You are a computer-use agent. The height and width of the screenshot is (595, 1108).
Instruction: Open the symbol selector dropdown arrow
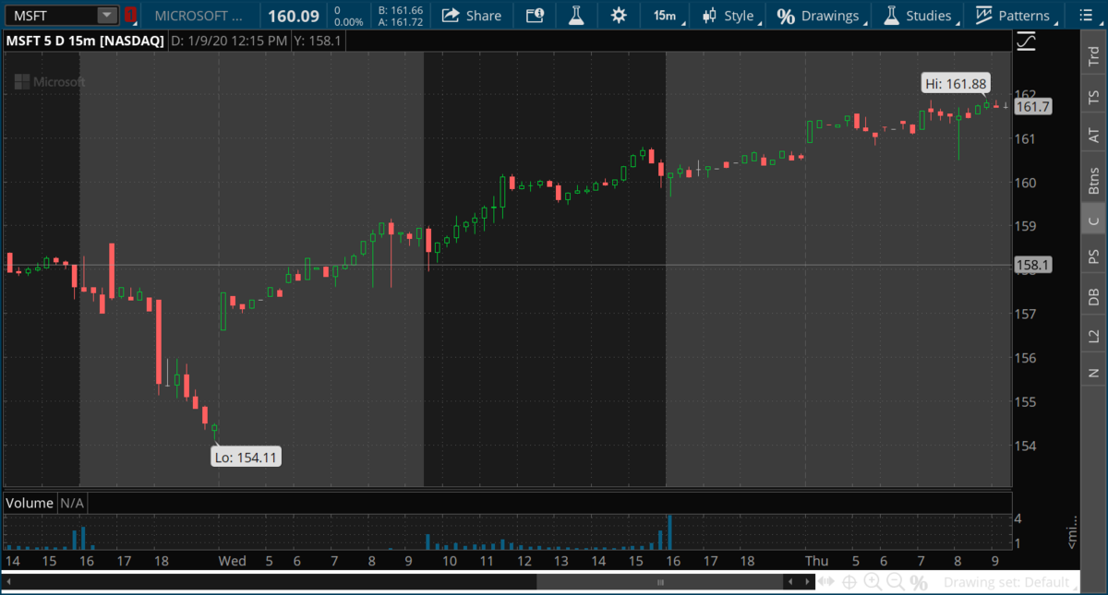pyautogui.click(x=107, y=15)
